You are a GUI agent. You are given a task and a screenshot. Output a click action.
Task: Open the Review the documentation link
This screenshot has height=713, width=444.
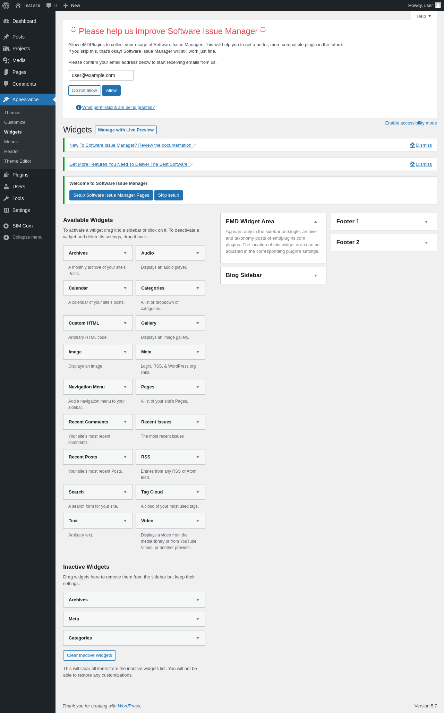[x=131, y=145]
